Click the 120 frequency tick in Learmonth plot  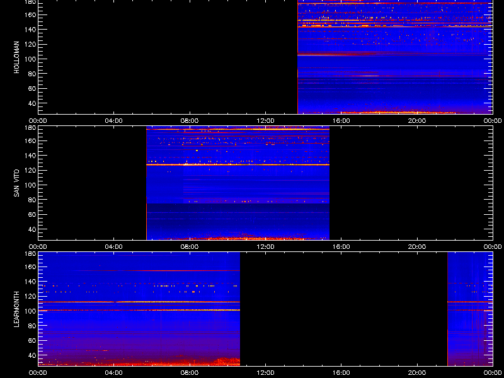tap(30, 296)
